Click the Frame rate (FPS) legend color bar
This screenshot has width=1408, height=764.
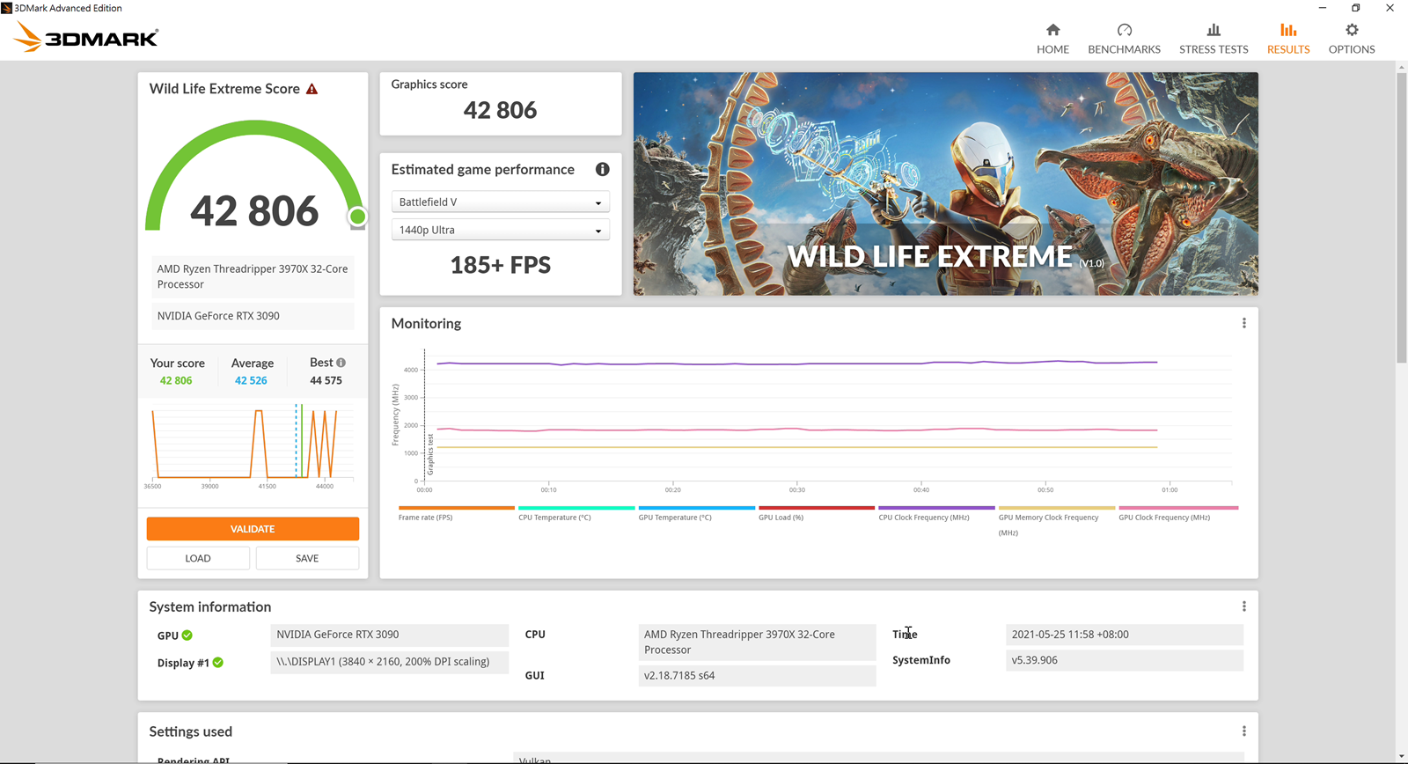click(x=456, y=508)
